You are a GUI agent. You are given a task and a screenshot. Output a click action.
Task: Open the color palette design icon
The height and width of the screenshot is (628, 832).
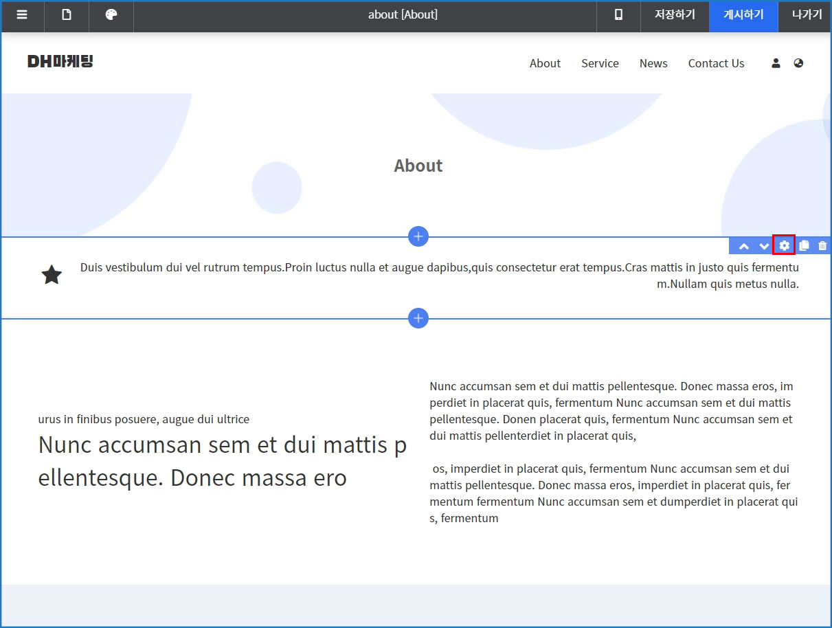tap(111, 15)
